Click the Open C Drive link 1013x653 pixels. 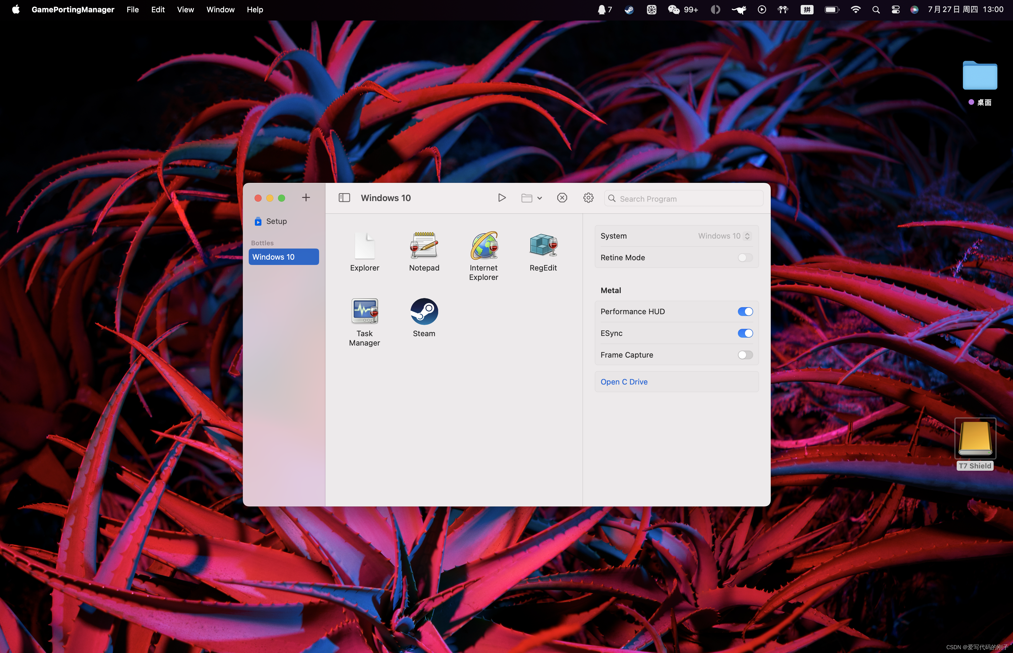click(624, 382)
